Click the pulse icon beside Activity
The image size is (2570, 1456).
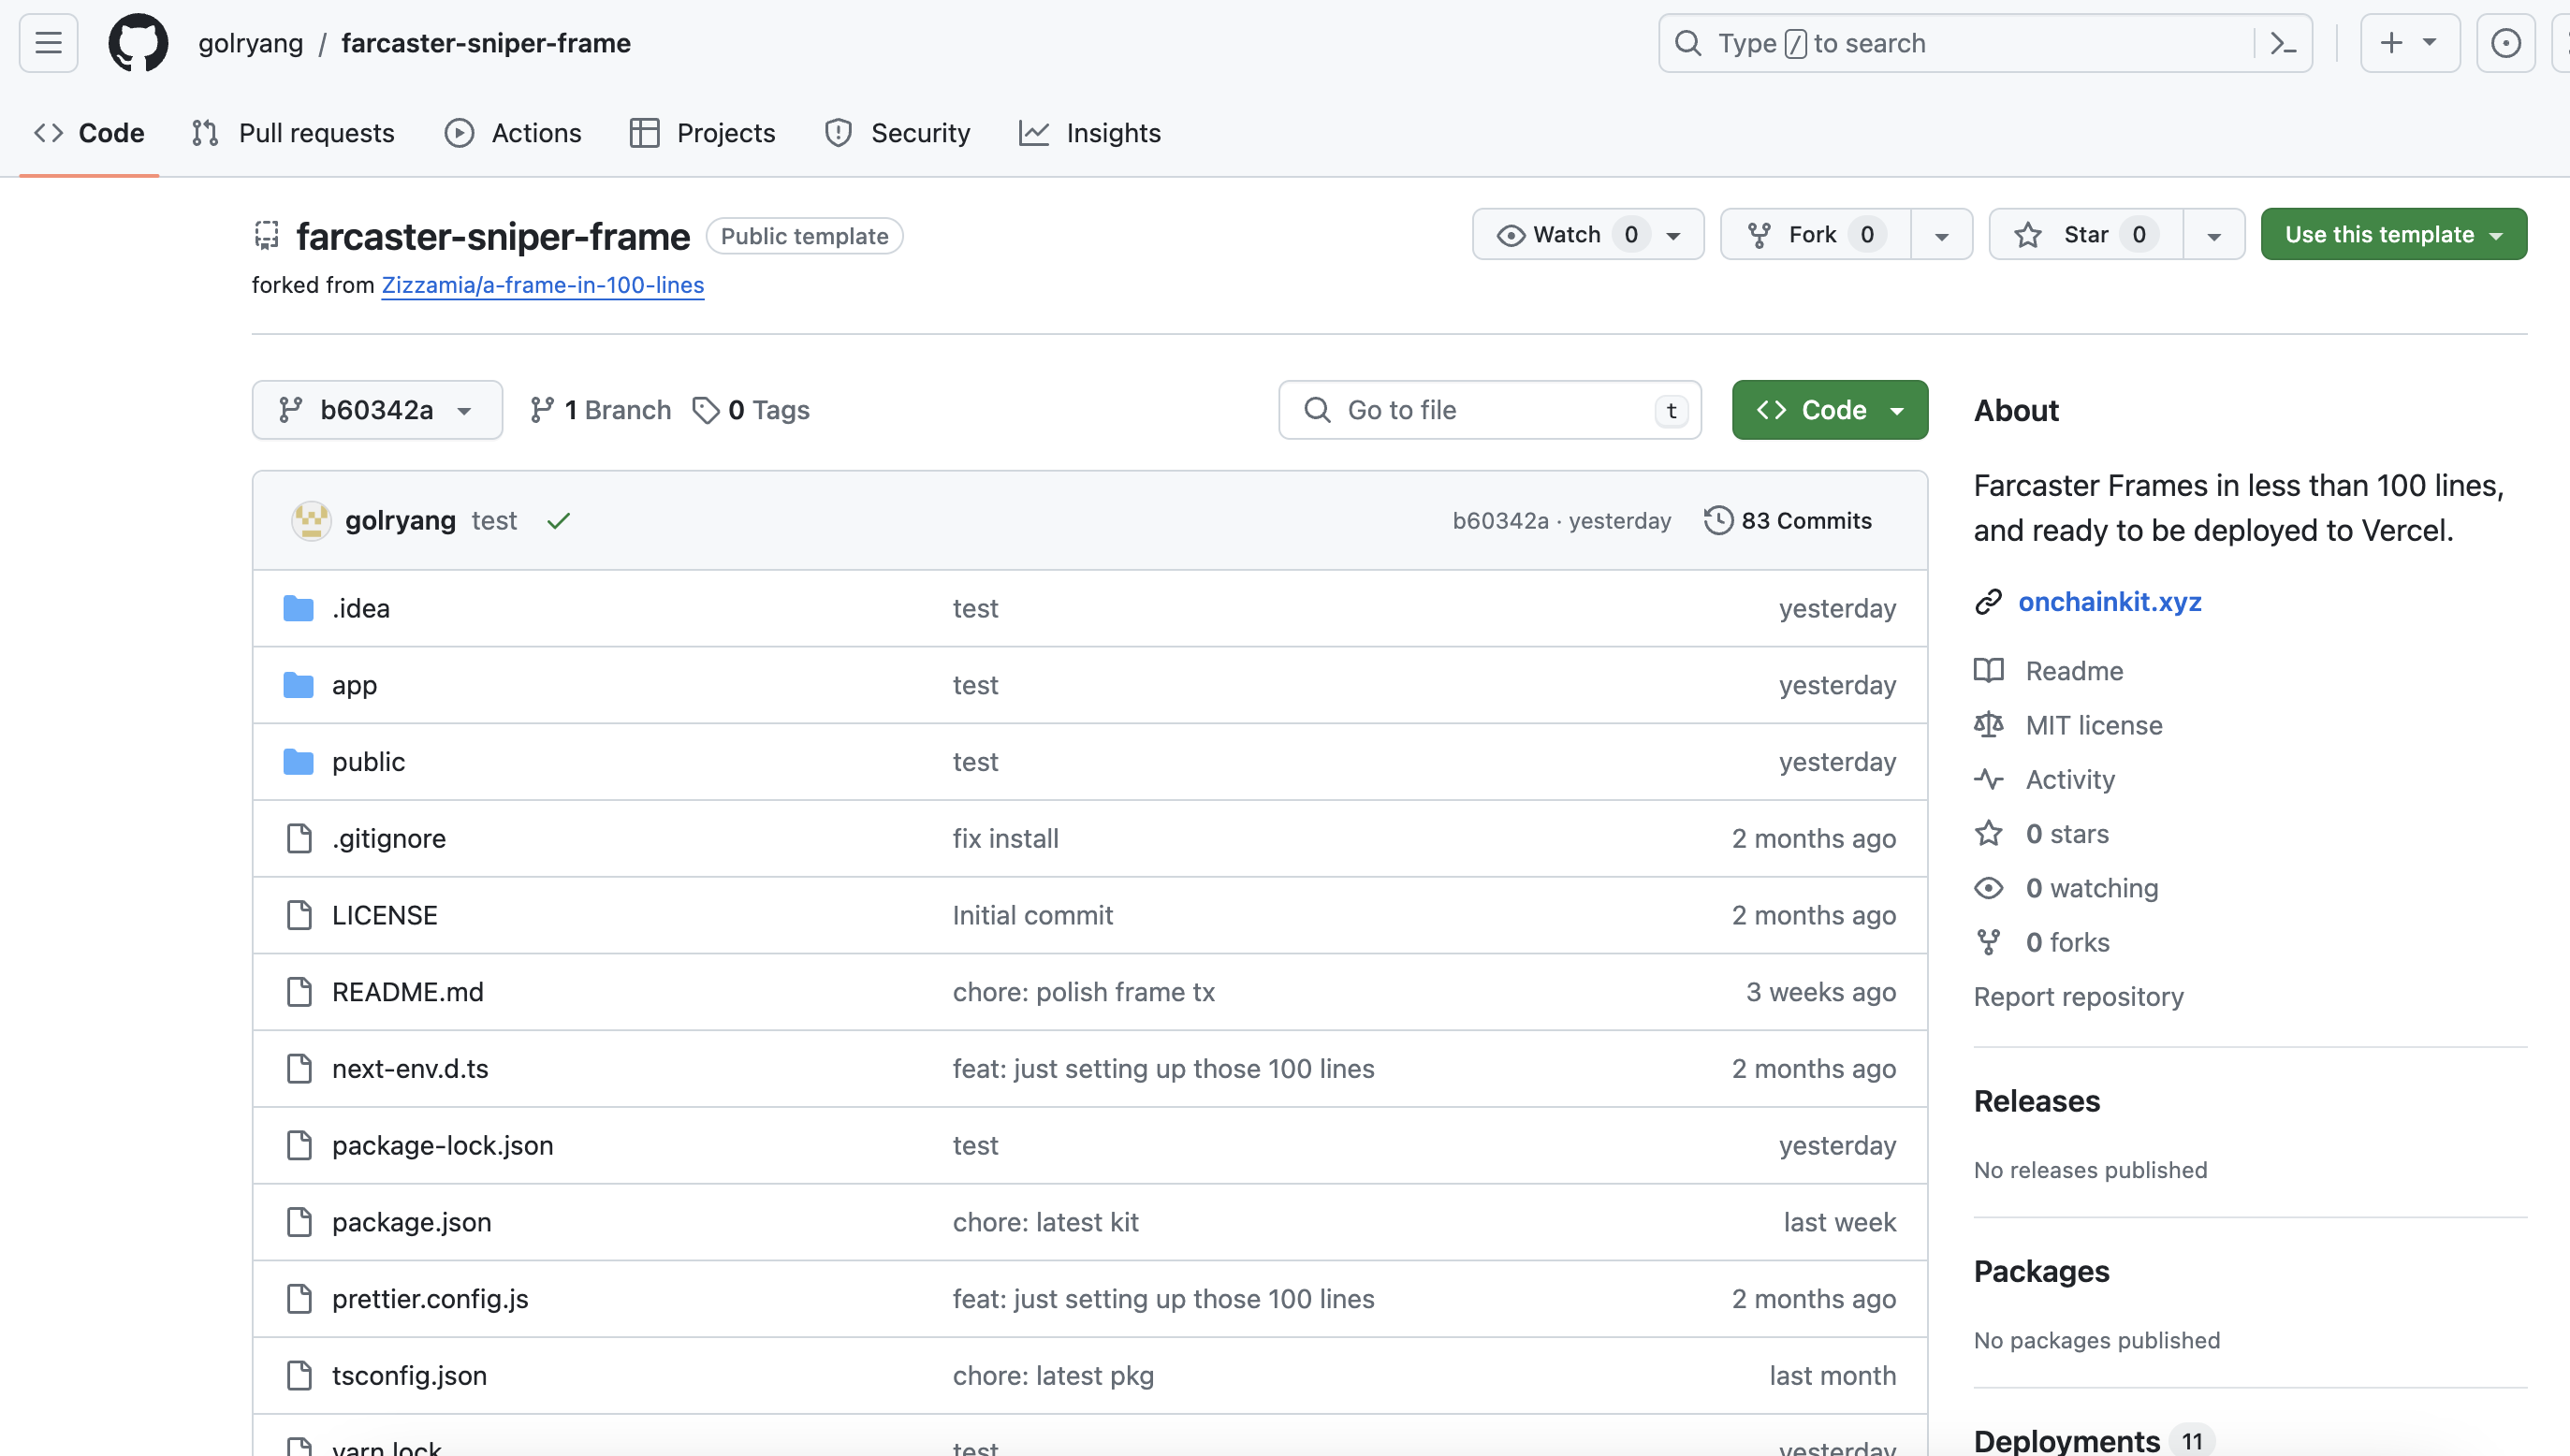click(1988, 779)
